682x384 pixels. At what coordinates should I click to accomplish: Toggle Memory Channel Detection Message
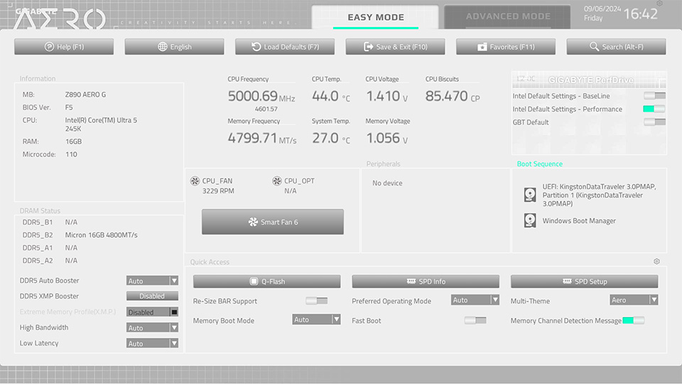pos(634,321)
